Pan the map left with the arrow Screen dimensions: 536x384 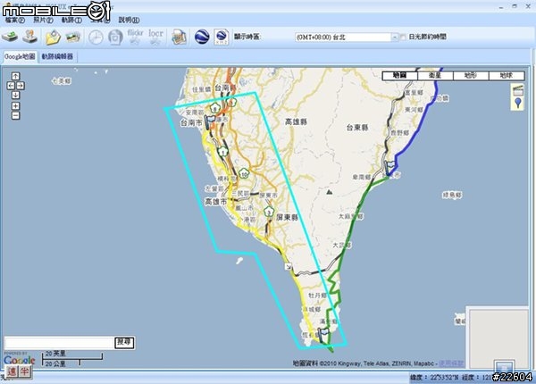[11, 86]
